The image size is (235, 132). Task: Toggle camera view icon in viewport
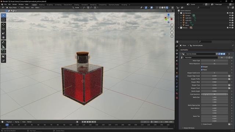[x=172, y=33]
